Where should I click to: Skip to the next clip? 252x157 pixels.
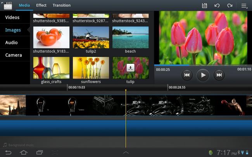pyautogui.click(x=219, y=75)
